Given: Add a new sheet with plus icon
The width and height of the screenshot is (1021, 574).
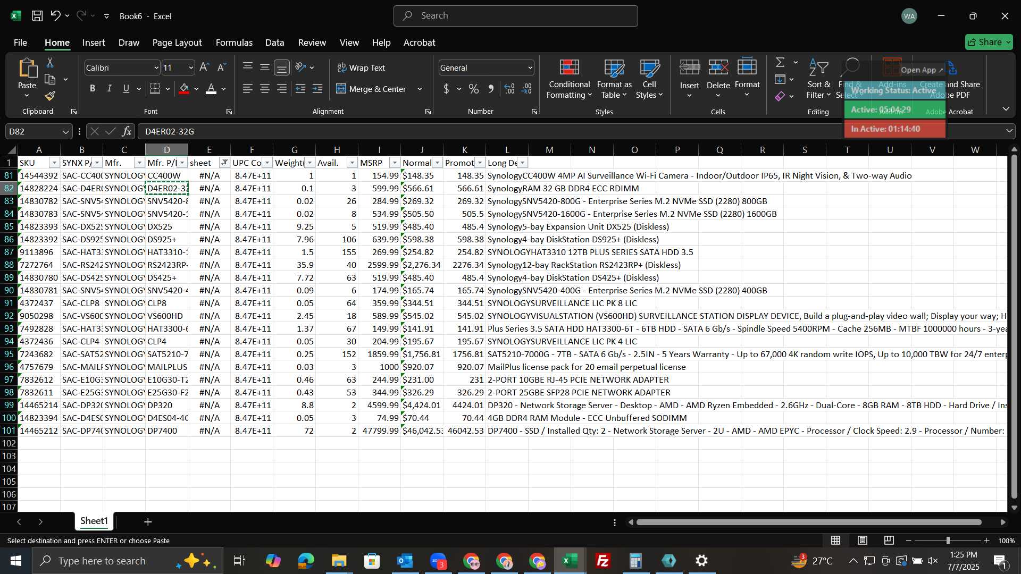Looking at the screenshot, I should click(x=148, y=522).
